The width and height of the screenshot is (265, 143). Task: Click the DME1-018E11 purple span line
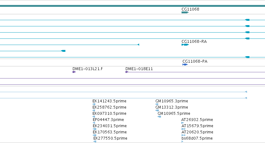(x=197, y=72)
